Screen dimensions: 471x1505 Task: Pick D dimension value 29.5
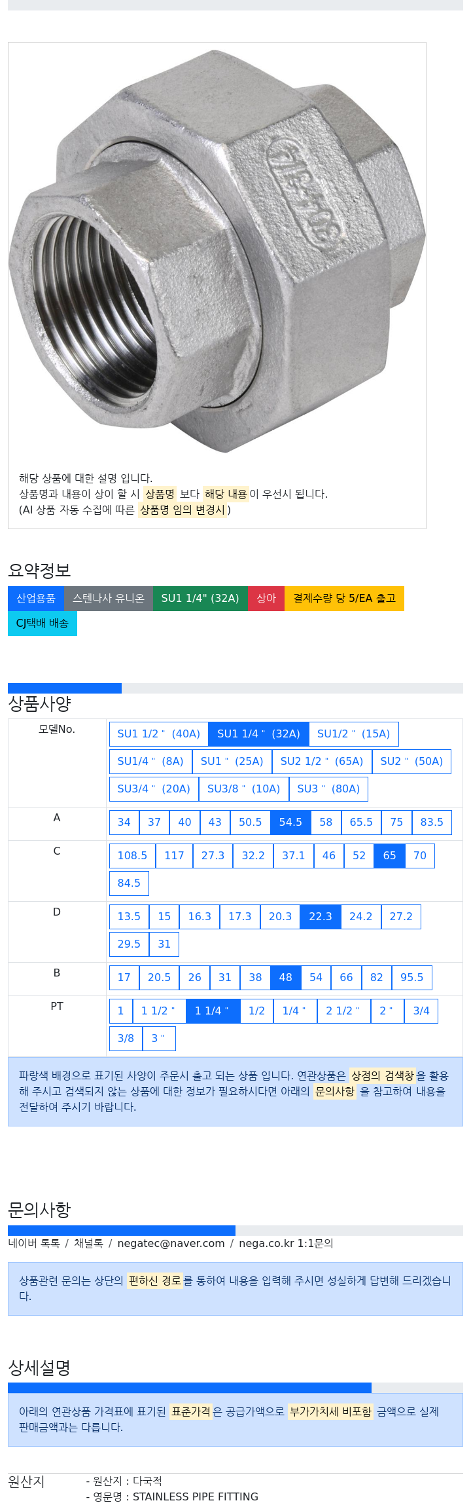[129, 944]
